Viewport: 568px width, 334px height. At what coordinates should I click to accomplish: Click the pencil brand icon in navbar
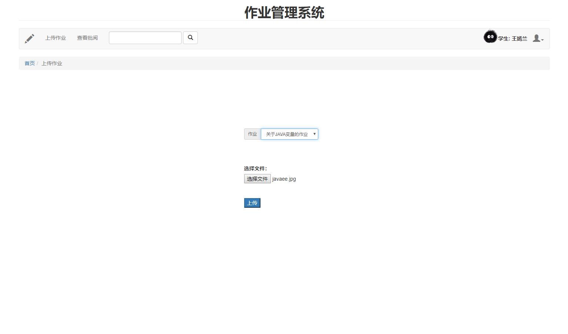click(30, 38)
